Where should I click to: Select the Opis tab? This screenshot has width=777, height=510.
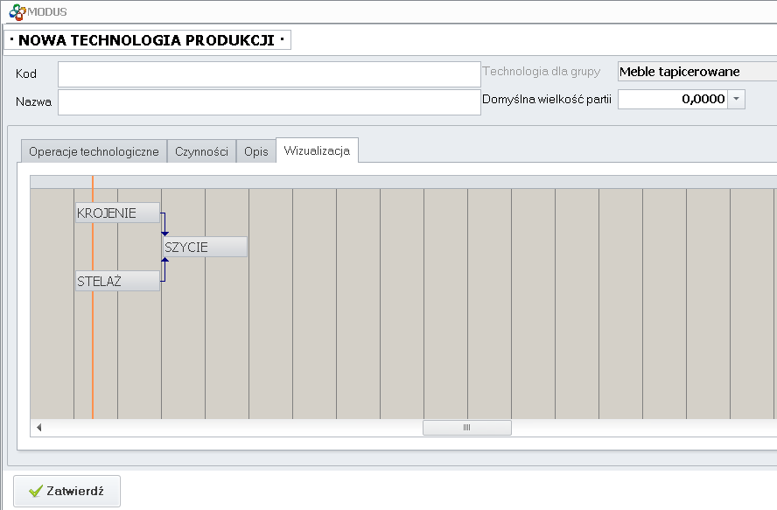pyautogui.click(x=255, y=151)
